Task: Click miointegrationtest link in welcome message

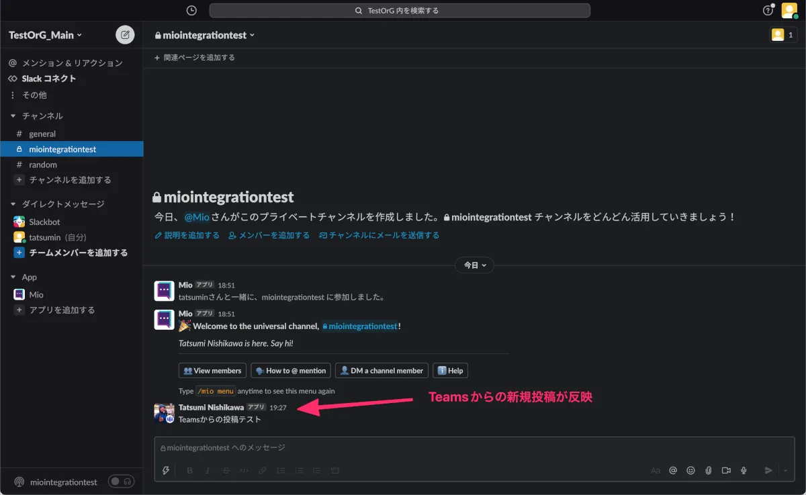Action: [360, 326]
